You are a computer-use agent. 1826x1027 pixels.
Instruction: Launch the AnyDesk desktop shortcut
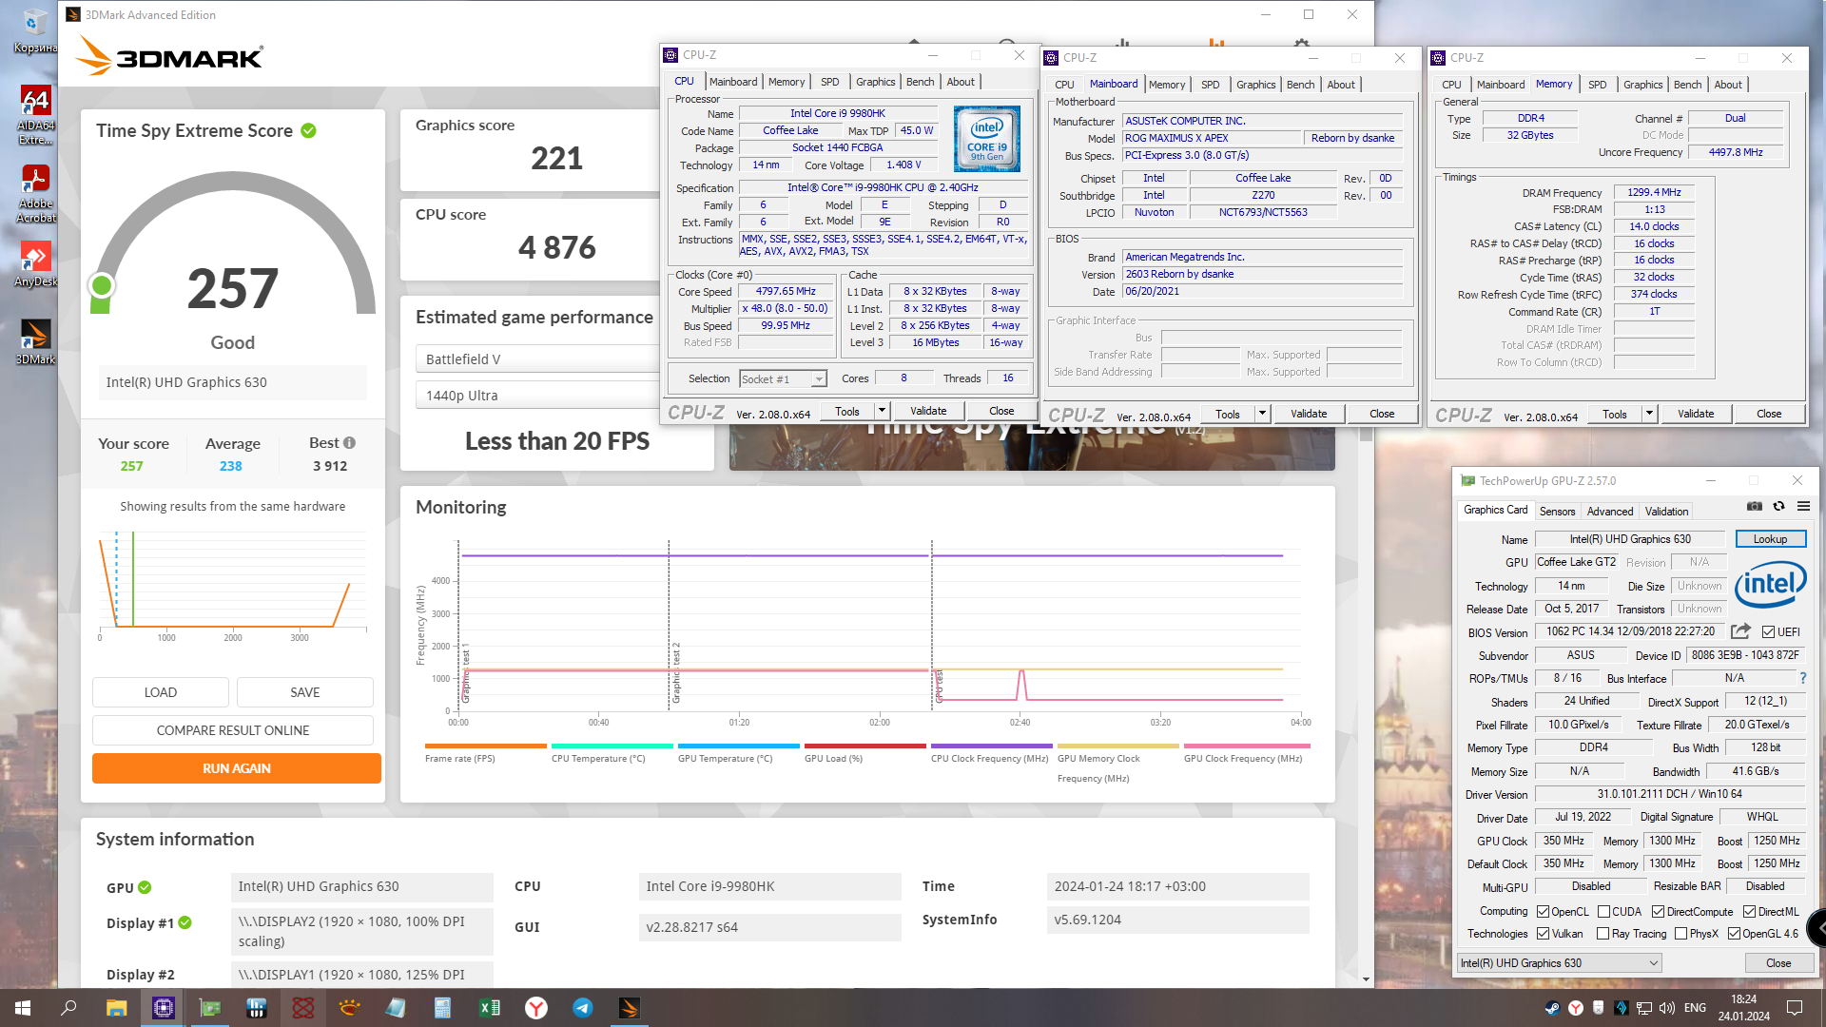(35, 263)
